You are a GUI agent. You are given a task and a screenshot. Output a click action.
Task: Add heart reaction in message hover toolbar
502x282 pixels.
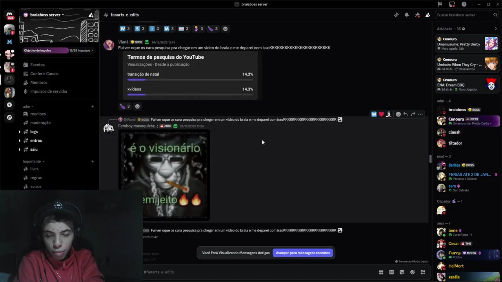tap(381, 114)
